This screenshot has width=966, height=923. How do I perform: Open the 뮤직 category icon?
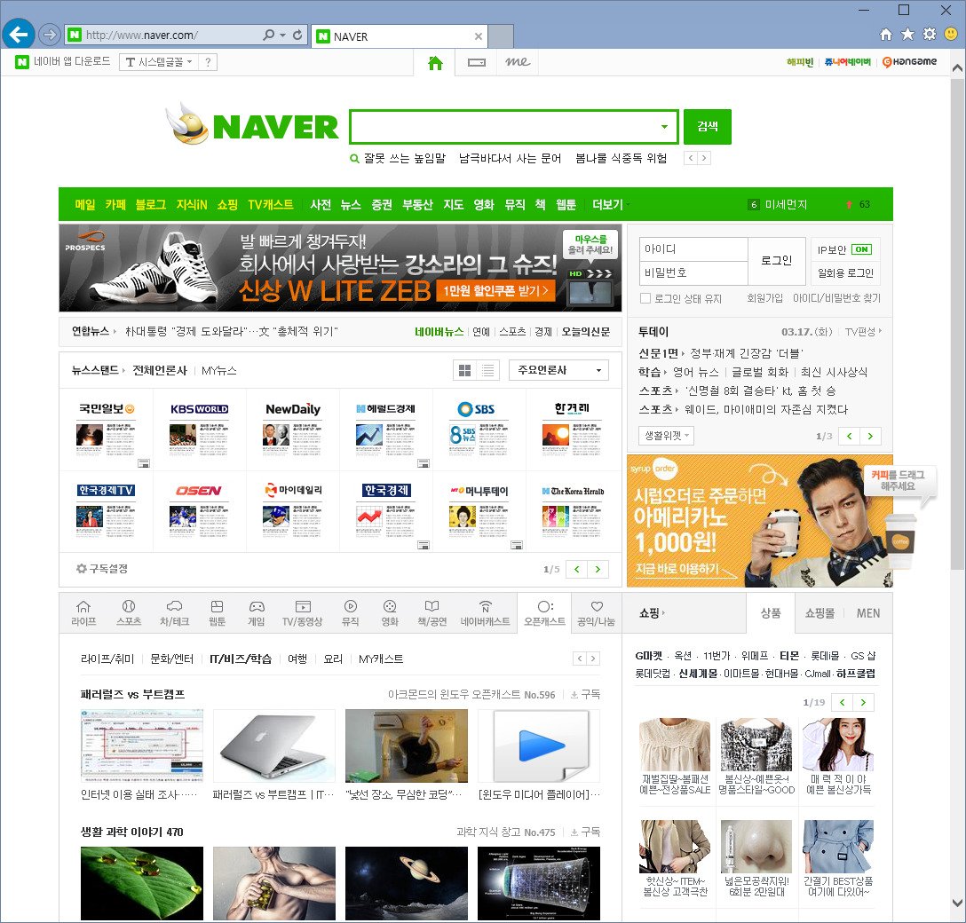pyautogui.click(x=350, y=613)
